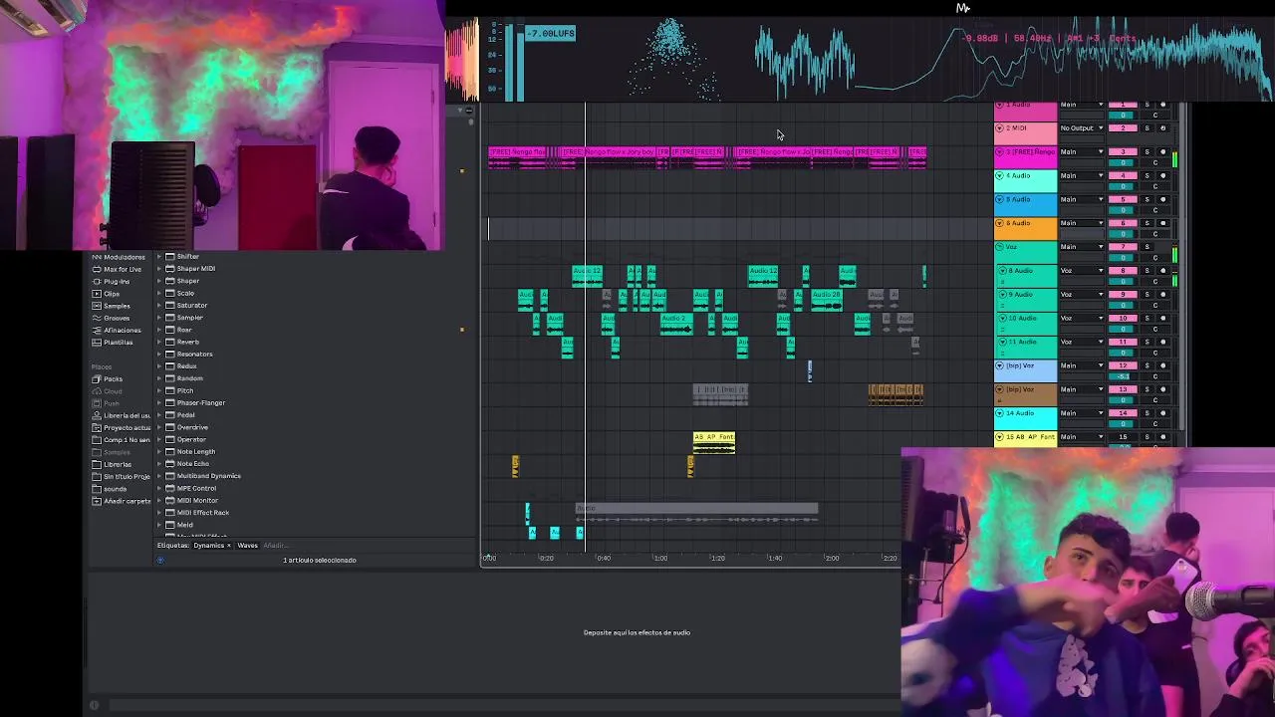Solo the 4 Audio track
This screenshot has height=717, width=1275.
(1147, 175)
